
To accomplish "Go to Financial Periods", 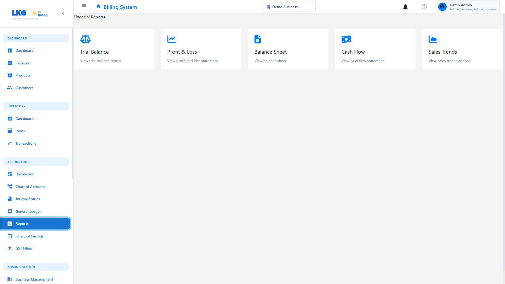I will pos(29,236).
